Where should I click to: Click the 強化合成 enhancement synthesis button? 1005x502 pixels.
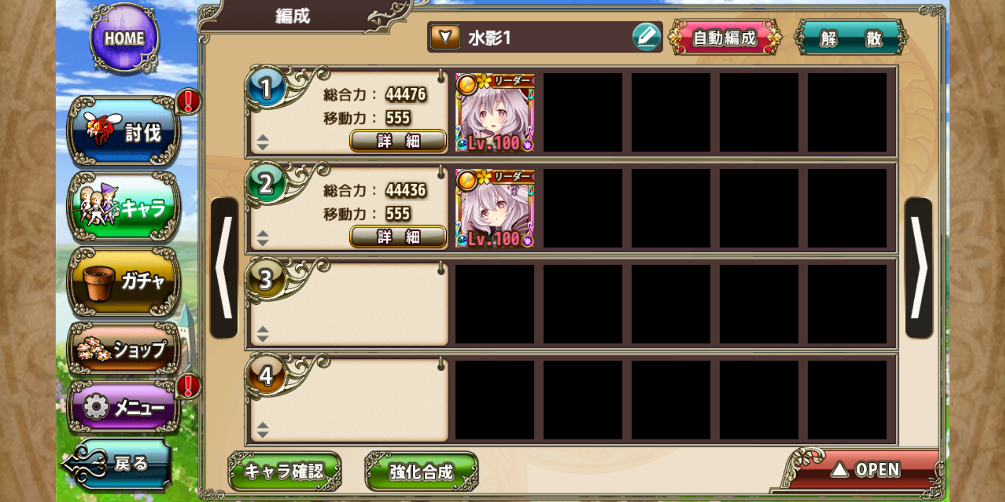tap(421, 471)
